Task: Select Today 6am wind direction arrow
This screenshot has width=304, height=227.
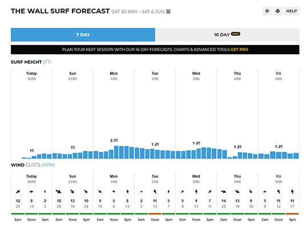Action: (x=18, y=192)
